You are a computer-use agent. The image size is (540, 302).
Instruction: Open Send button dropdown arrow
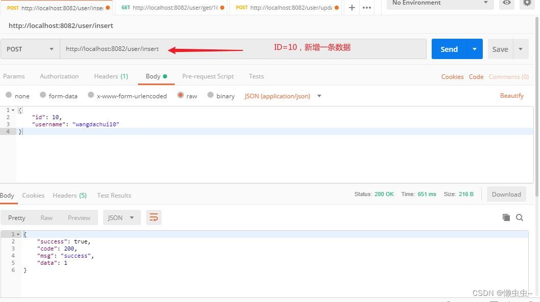pos(475,49)
